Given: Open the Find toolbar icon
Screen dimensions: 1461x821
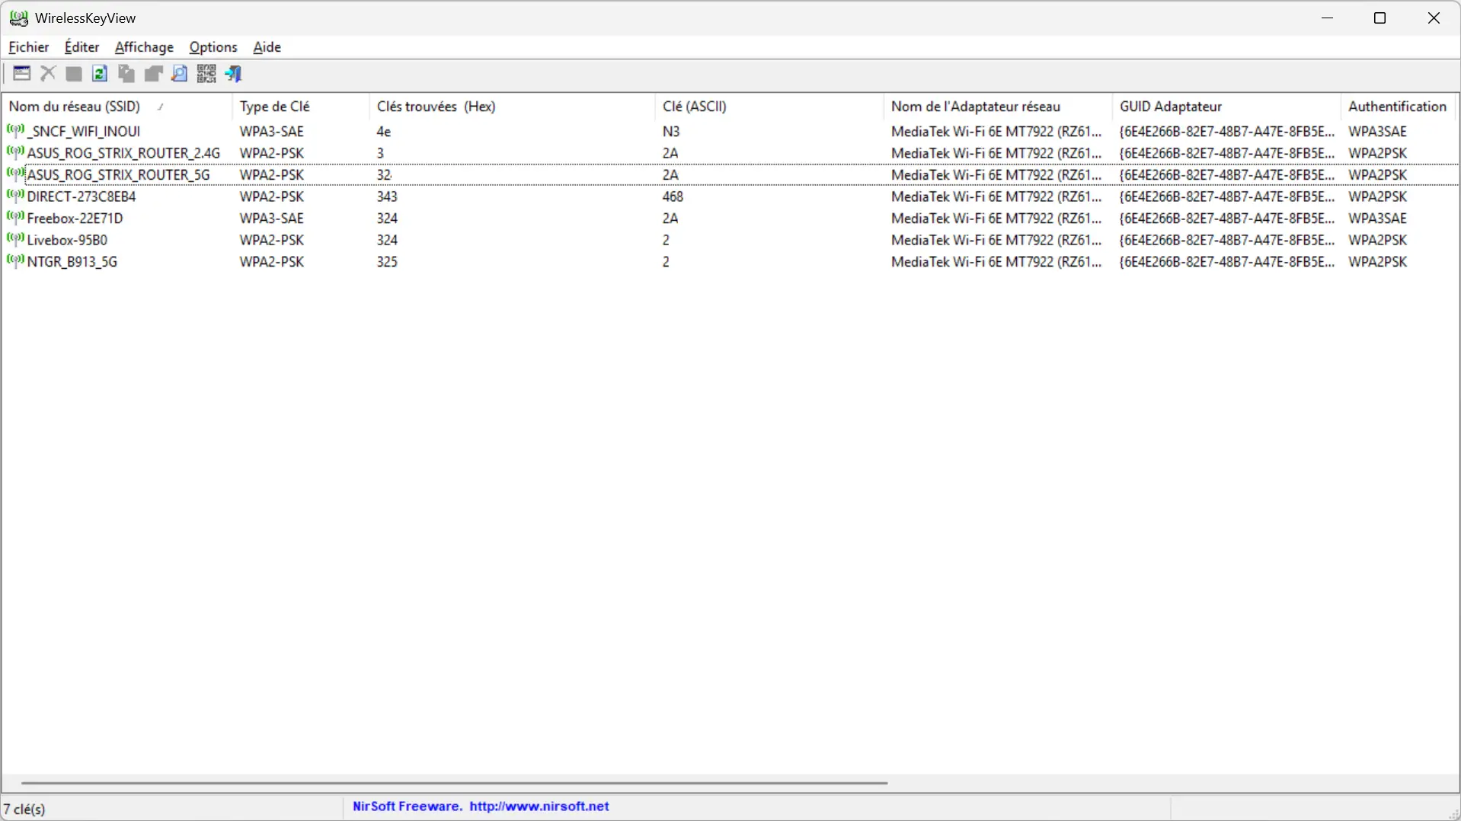Looking at the screenshot, I should coord(179,74).
